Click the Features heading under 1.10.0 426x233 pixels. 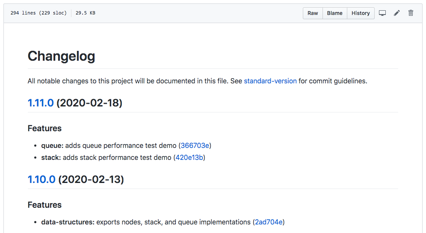tap(44, 205)
